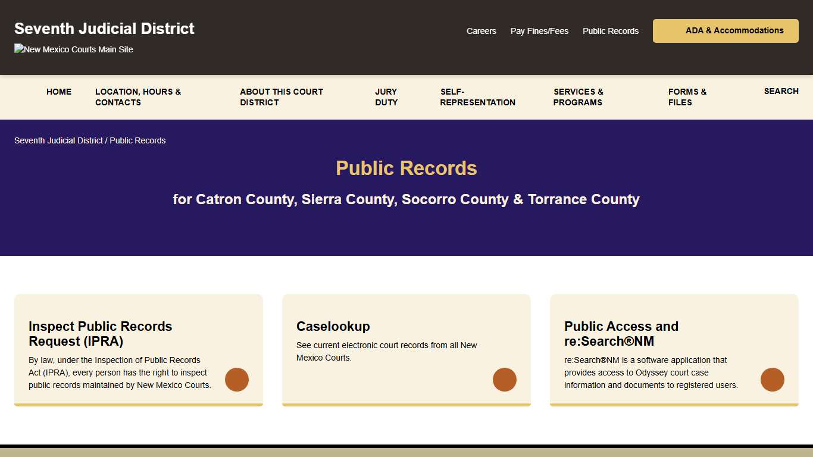The width and height of the screenshot is (813, 457).
Task: Expand the Services & Programs menu
Action: 578,97
